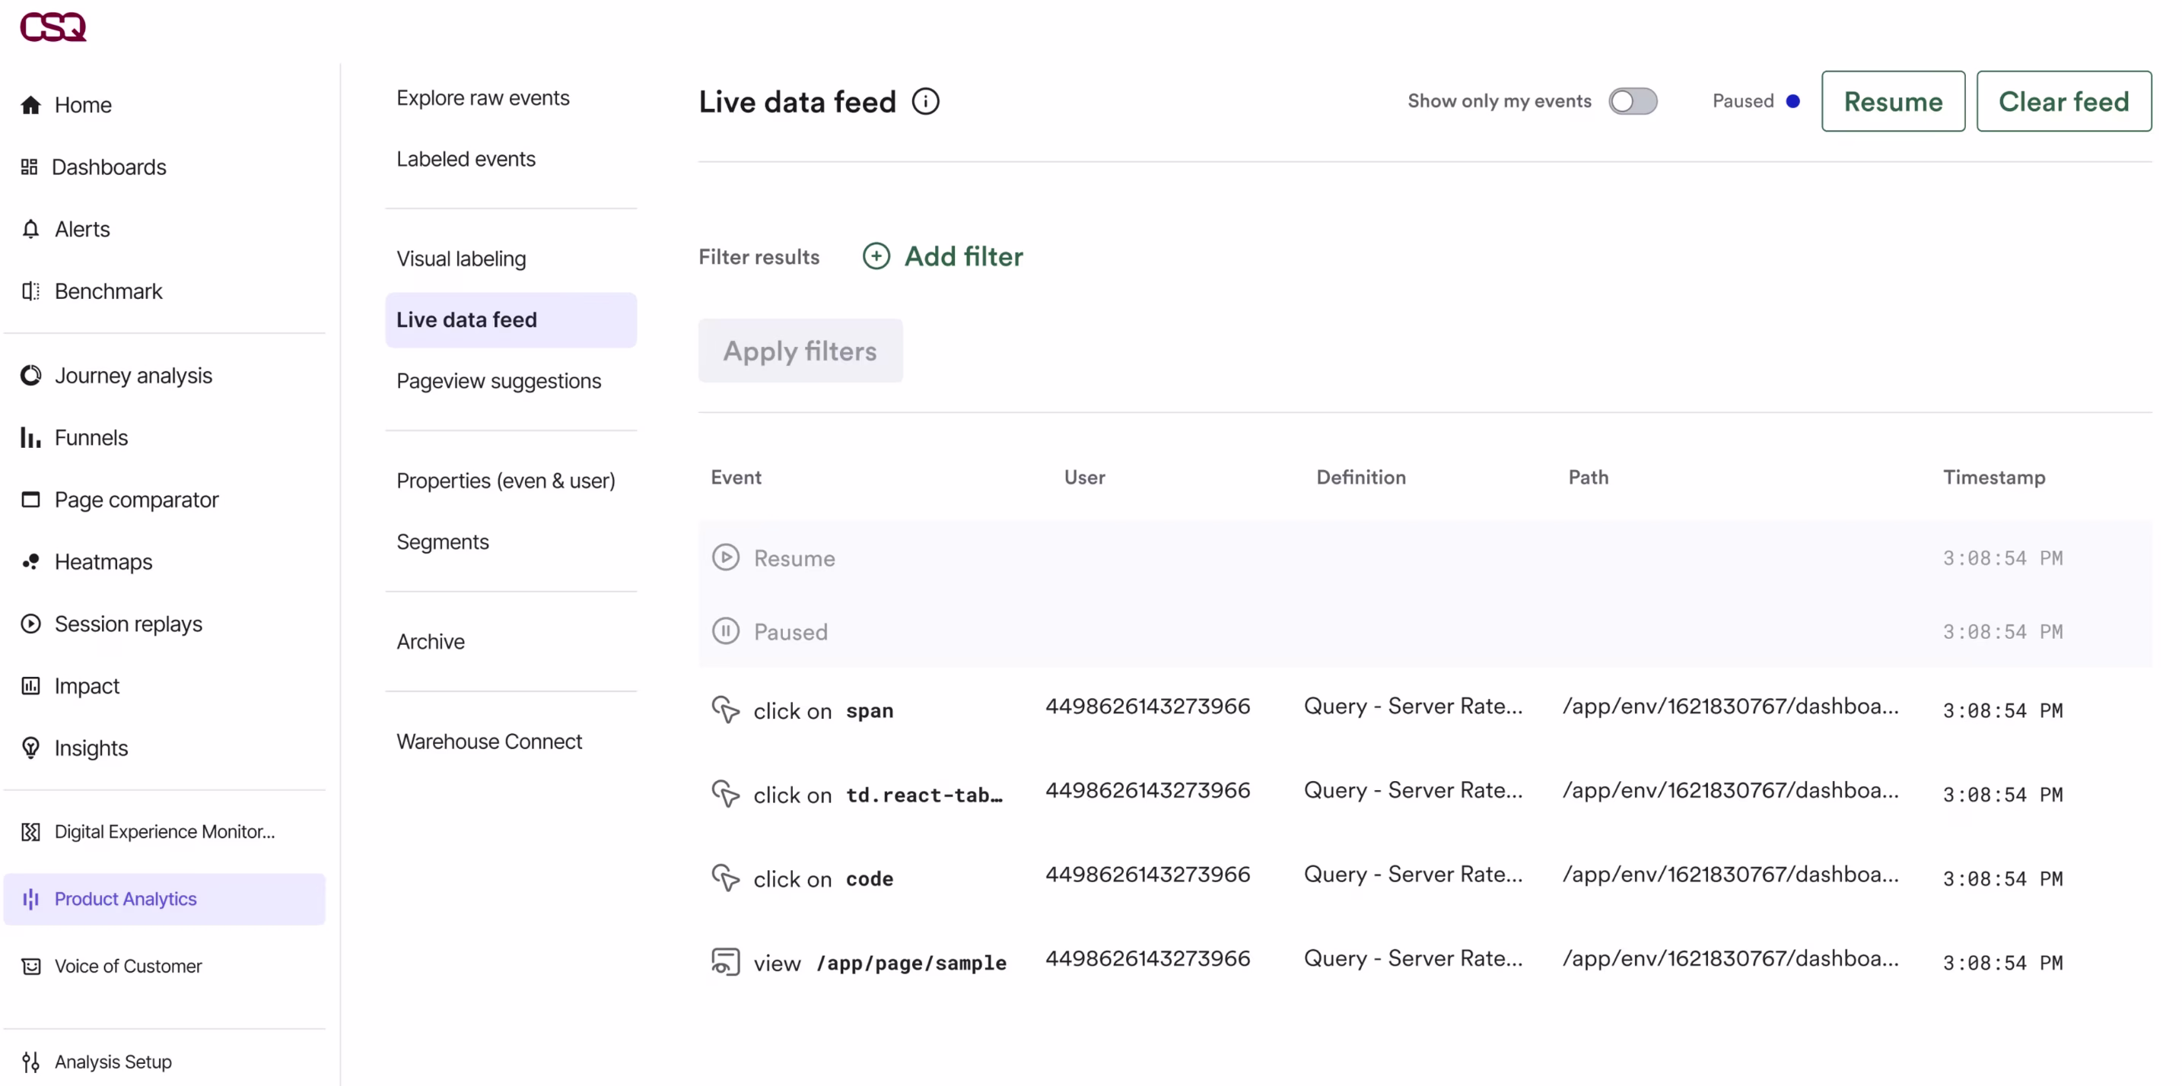The width and height of the screenshot is (2182, 1086).
Task: Open Alerts via the bell icon
Action: coord(30,230)
